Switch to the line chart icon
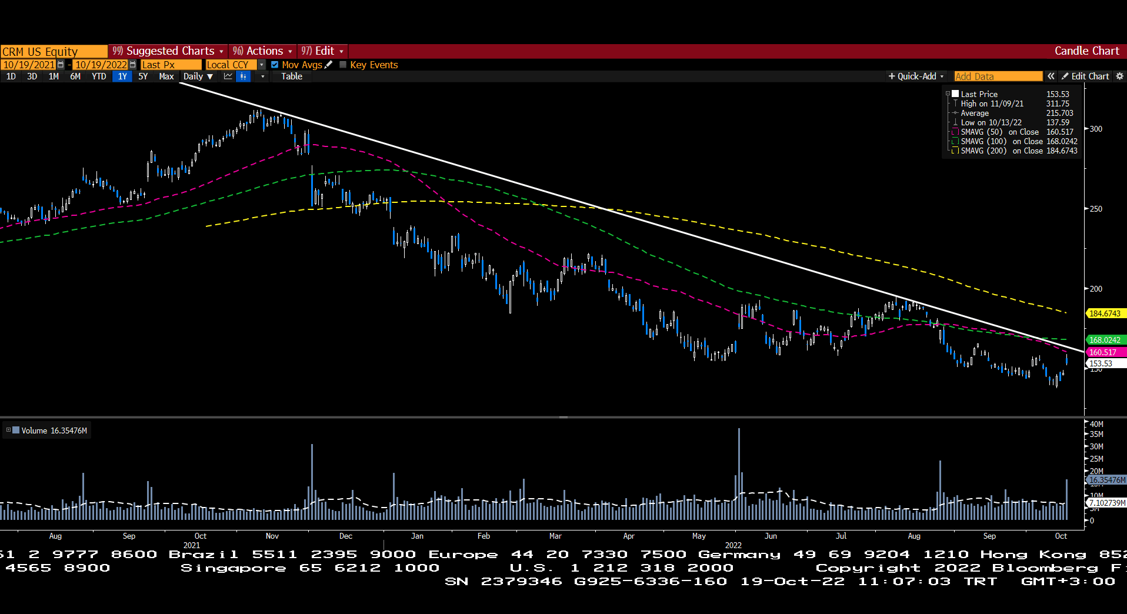 pos(228,76)
